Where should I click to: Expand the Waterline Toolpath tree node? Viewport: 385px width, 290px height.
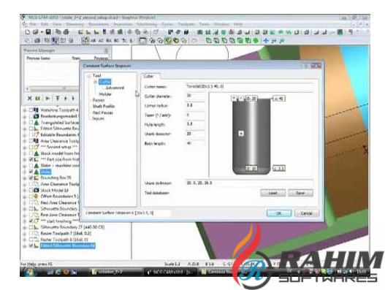(25, 110)
